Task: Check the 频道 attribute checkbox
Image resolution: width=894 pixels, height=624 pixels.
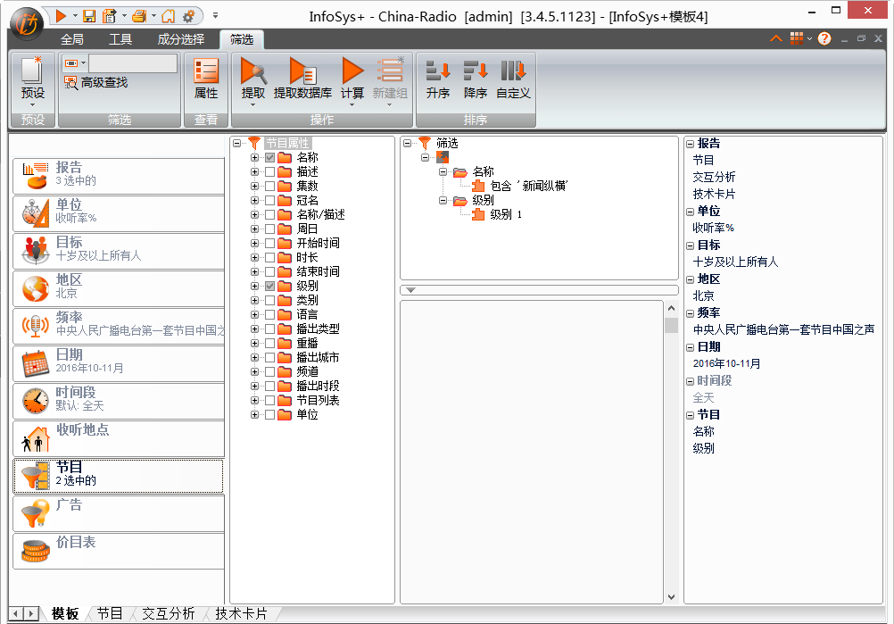Action: click(x=270, y=372)
